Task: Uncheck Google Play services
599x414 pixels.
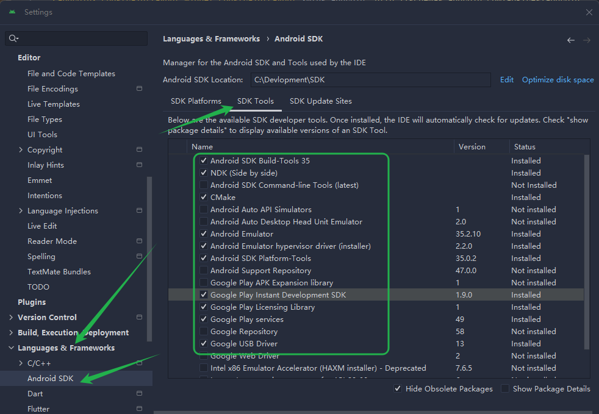Action: pos(204,319)
